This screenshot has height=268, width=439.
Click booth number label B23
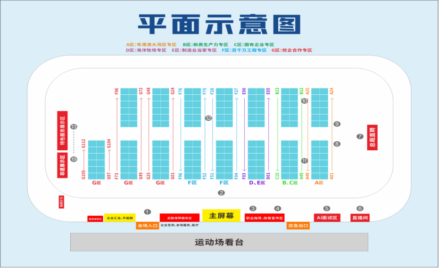tap(277, 91)
